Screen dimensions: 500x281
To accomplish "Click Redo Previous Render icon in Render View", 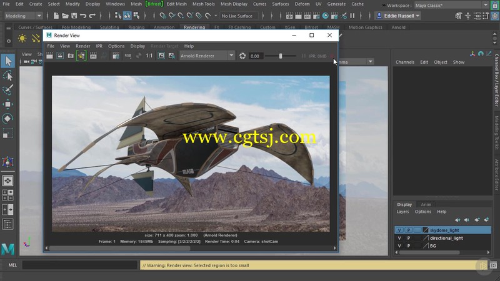I will point(49,56).
